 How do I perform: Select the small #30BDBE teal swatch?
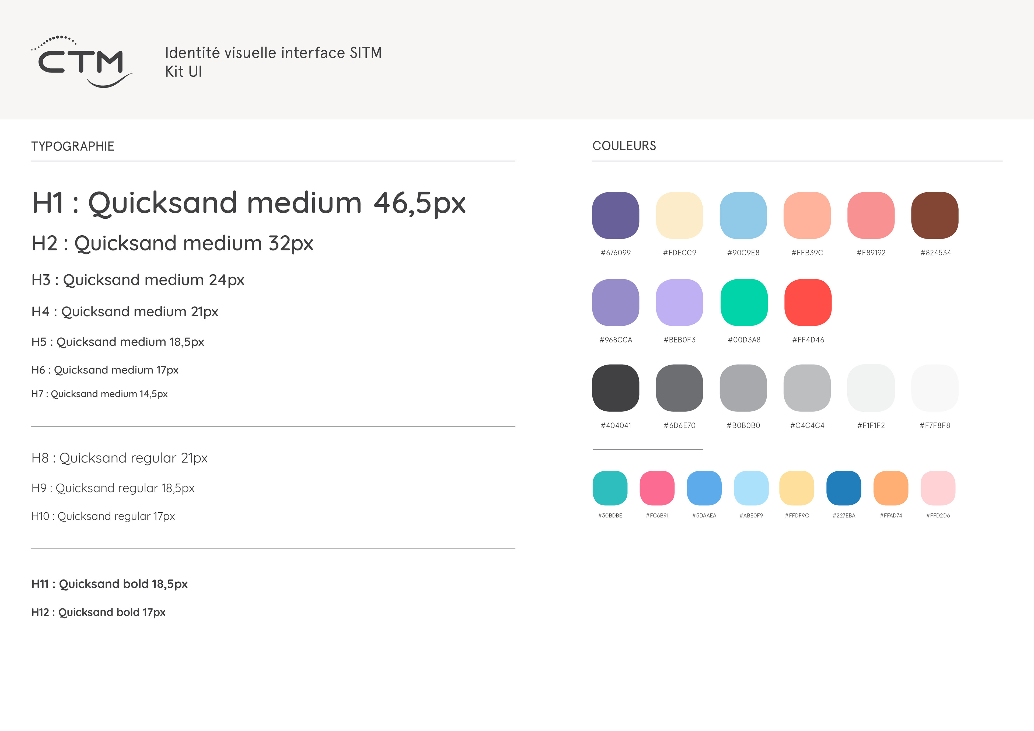click(x=610, y=488)
